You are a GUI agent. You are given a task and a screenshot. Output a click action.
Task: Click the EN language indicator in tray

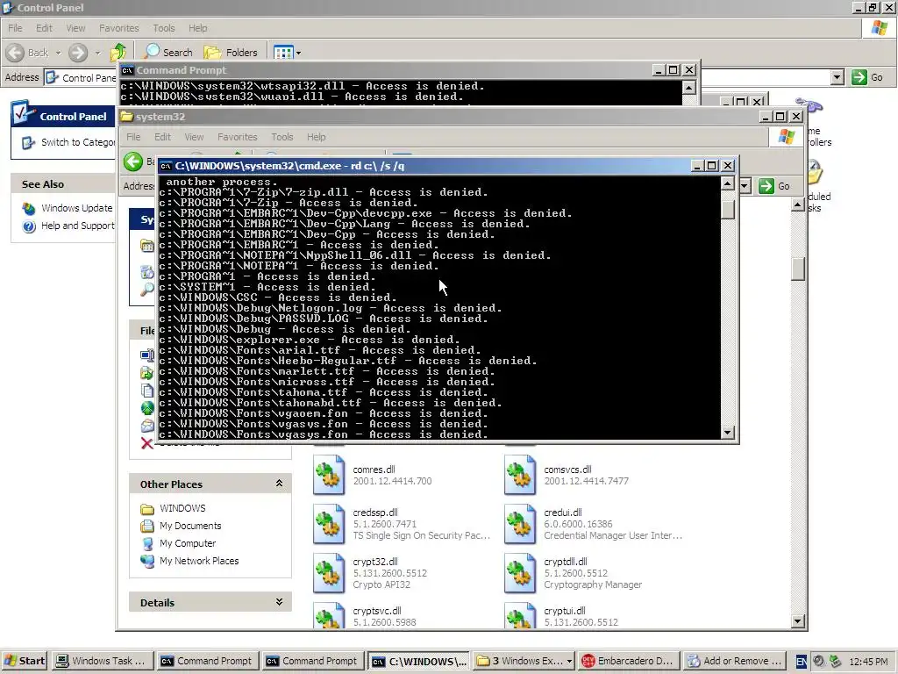click(802, 662)
